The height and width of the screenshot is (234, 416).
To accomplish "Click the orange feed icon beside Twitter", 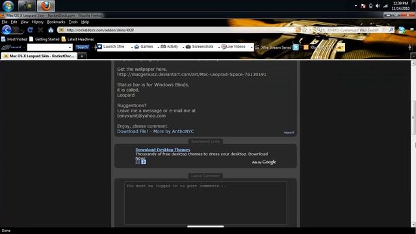I will 306,47.
